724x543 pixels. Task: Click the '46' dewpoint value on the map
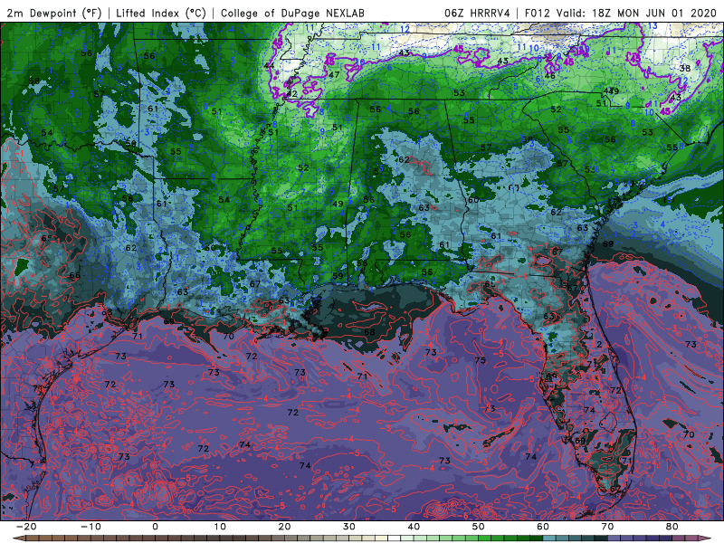pyautogui.click(x=549, y=76)
